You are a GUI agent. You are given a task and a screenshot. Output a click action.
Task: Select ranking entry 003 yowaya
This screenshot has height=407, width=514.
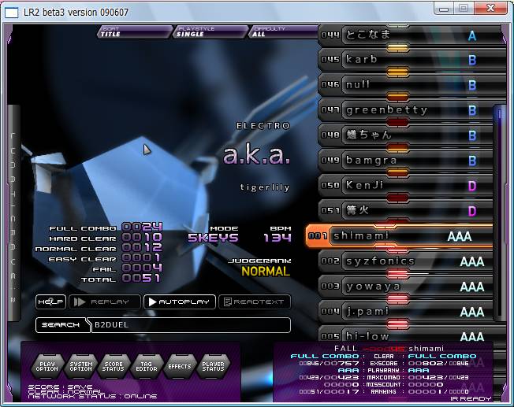pos(407,287)
